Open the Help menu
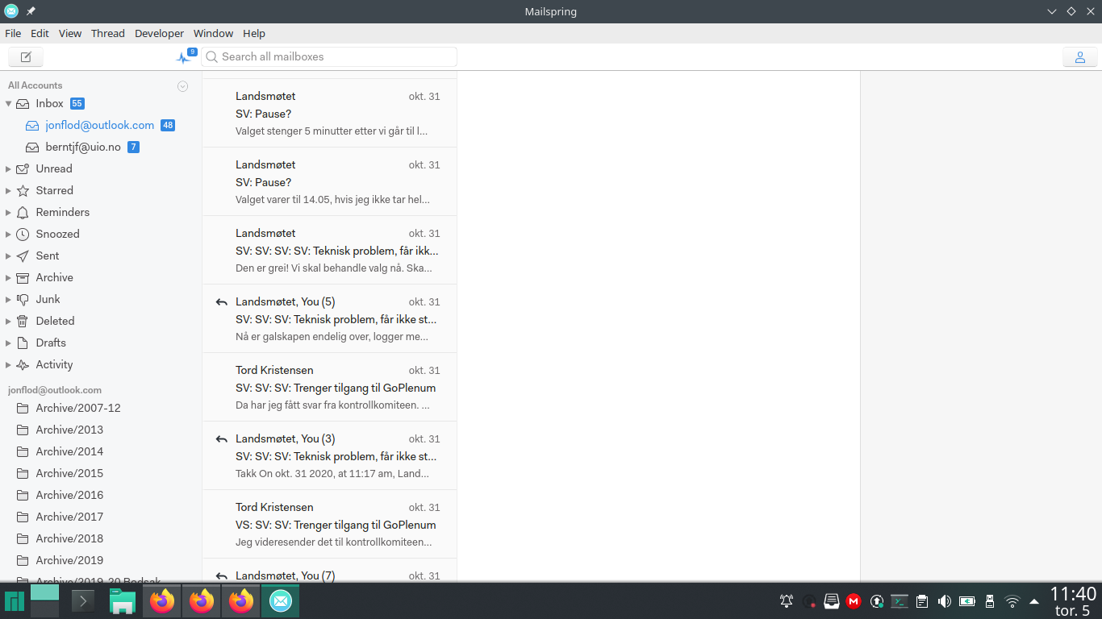Screen dimensions: 1102x619 (x=254, y=33)
